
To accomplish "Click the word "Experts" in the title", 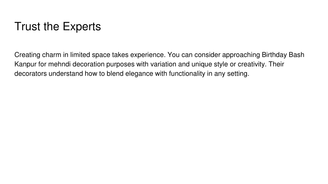I will (x=82, y=27).
